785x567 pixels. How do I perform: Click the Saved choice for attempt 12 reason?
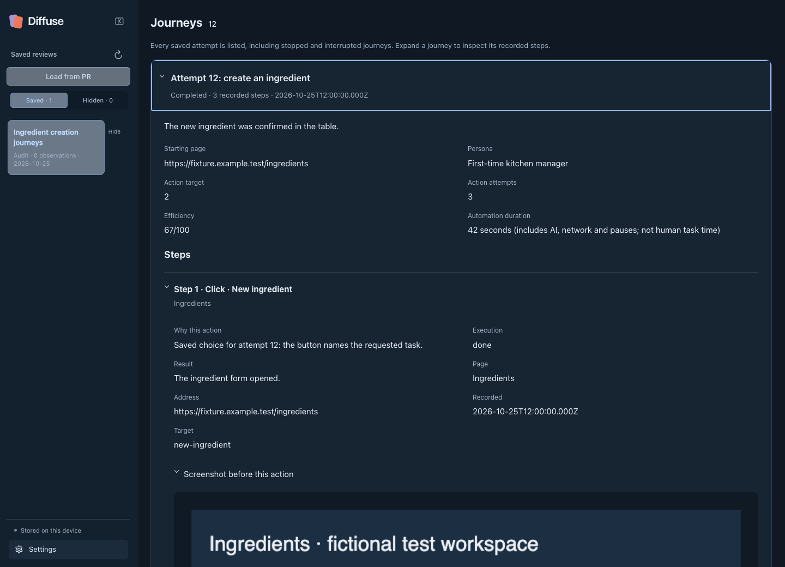(x=298, y=345)
